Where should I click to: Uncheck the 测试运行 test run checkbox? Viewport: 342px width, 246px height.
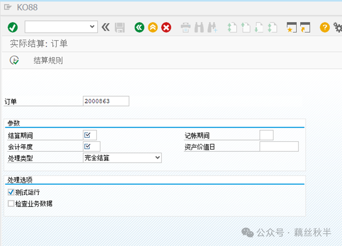pos(11,192)
